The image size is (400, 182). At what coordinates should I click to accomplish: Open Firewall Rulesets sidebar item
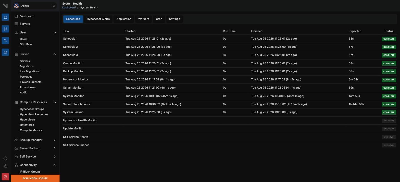[x=31, y=82]
